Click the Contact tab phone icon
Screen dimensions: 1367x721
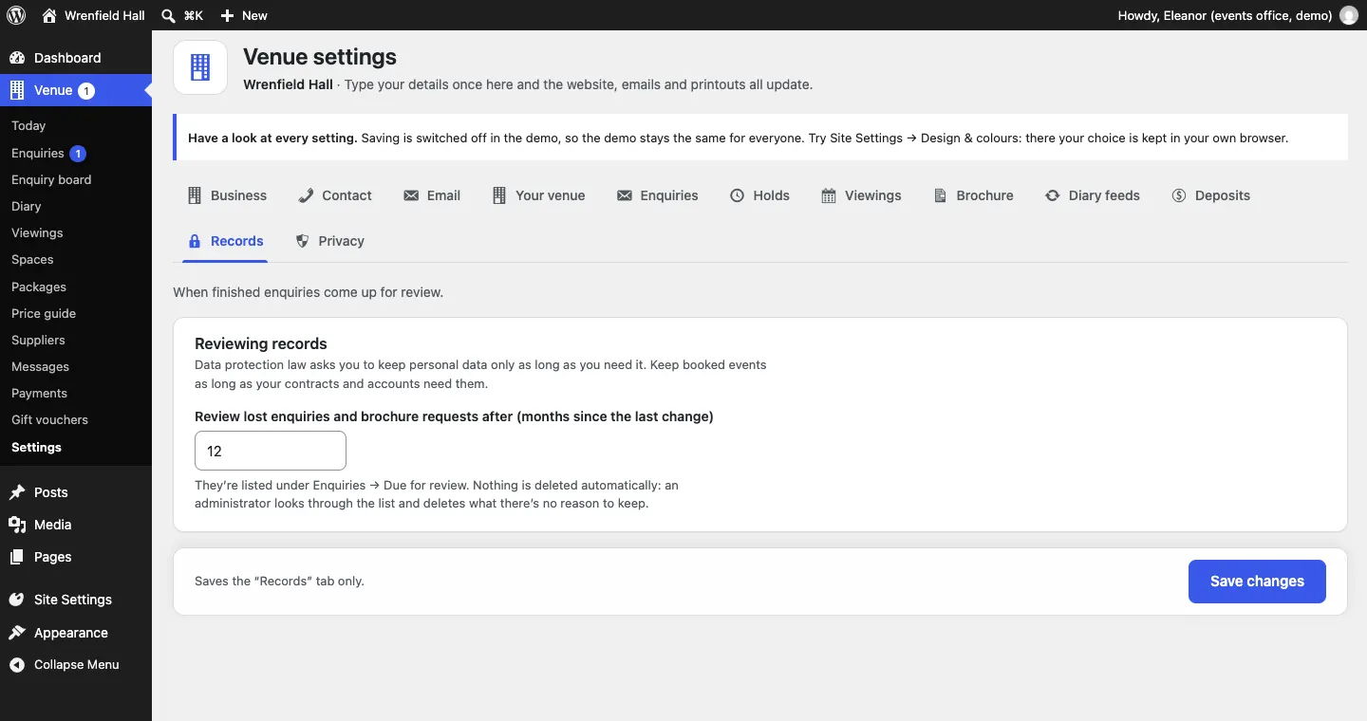click(x=306, y=195)
